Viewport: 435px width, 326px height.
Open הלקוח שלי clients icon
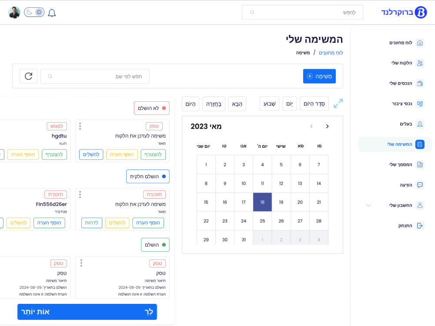tap(420, 63)
